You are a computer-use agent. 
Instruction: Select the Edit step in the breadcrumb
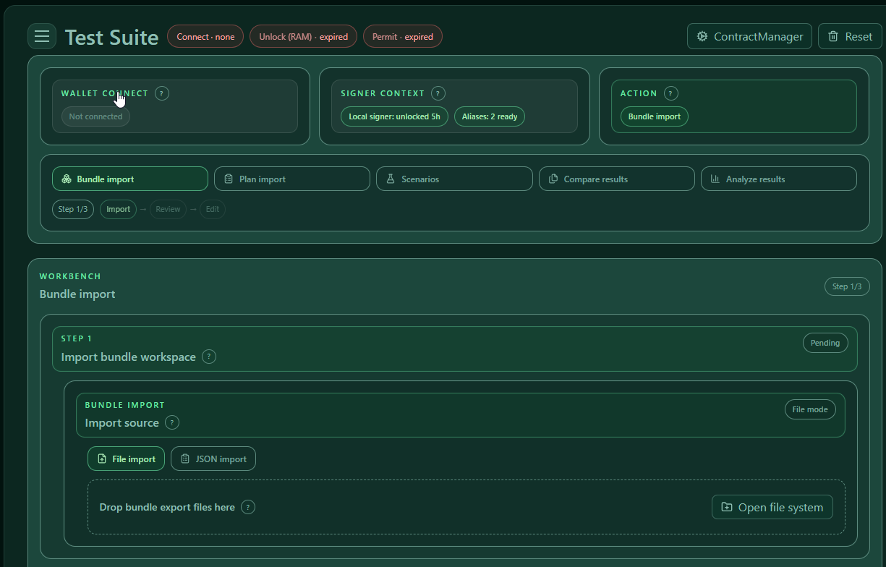tap(213, 209)
